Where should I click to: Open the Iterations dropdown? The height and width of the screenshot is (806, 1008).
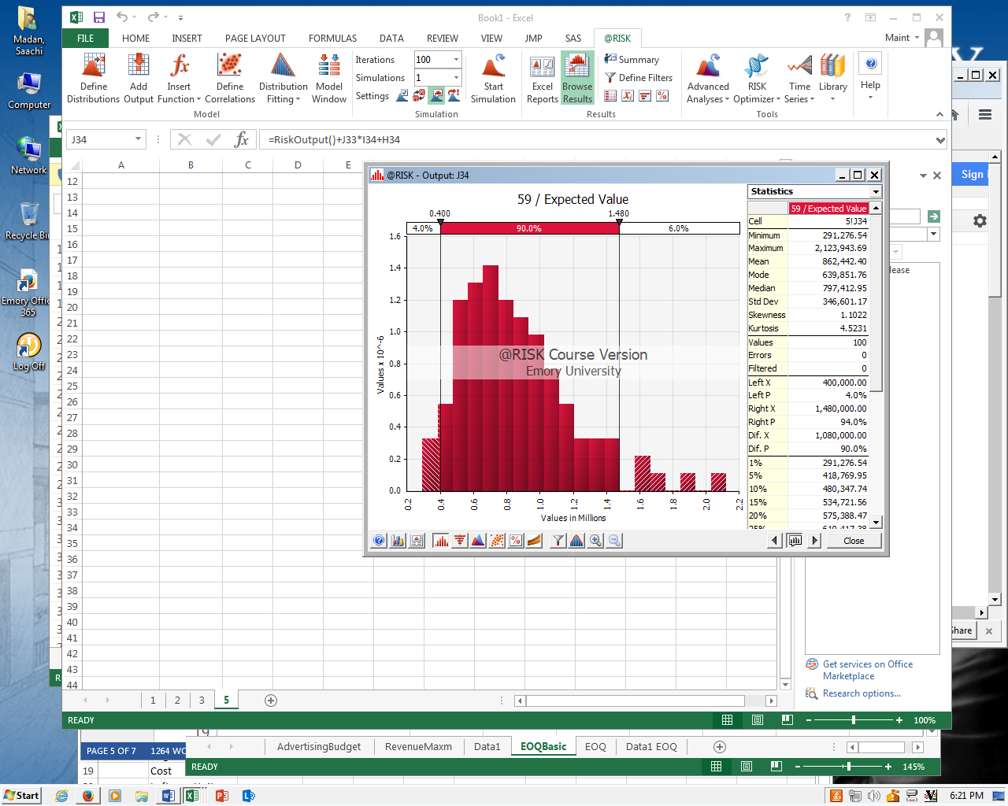(x=456, y=60)
